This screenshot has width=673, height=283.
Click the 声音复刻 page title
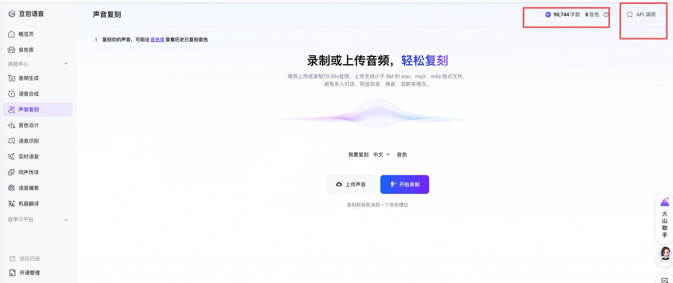[107, 15]
